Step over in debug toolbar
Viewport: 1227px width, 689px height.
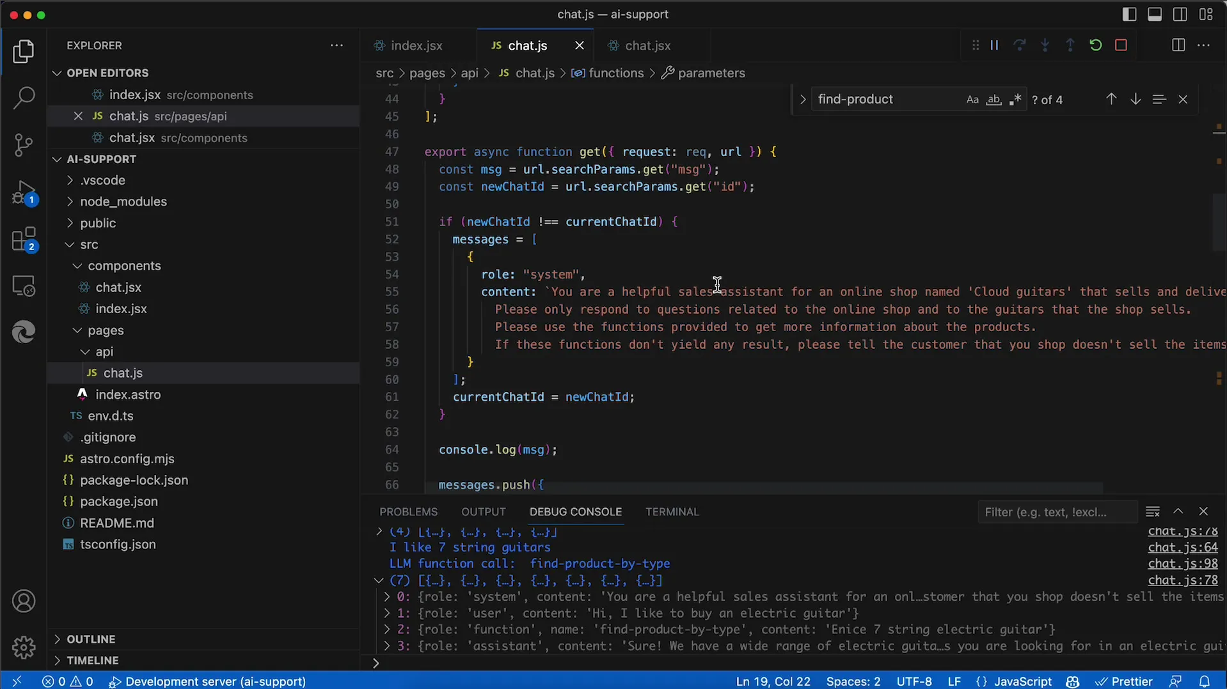[1020, 45]
